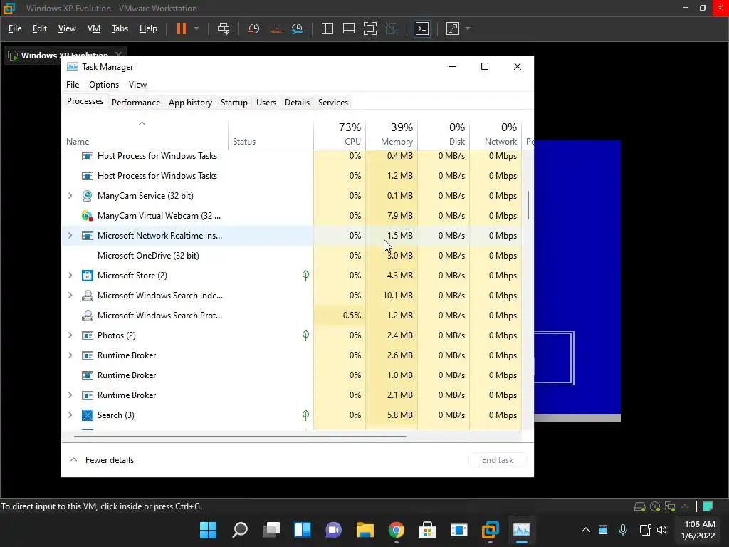Toggle the VMware library sidebar icon
Screen dimensions: 729x547
point(327,28)
